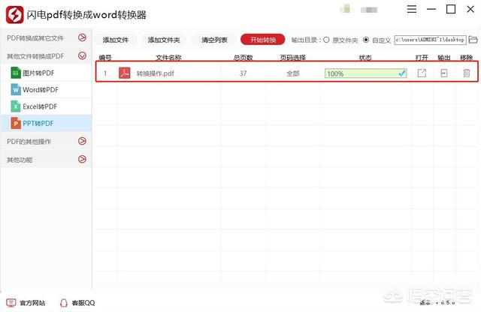The width and height of the screenshot is (481, 312).
Task: Select Word转PDF in sidebar
Action: [x=47, y=90]
